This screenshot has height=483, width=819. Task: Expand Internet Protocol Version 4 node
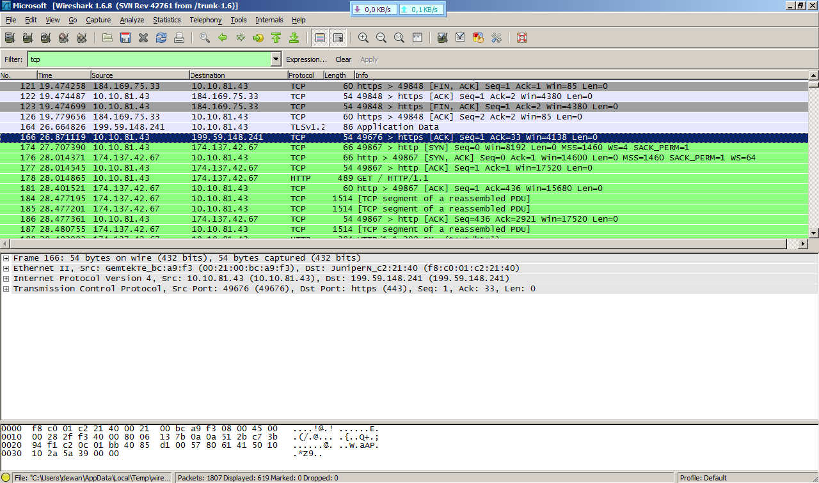click(6, 279)
